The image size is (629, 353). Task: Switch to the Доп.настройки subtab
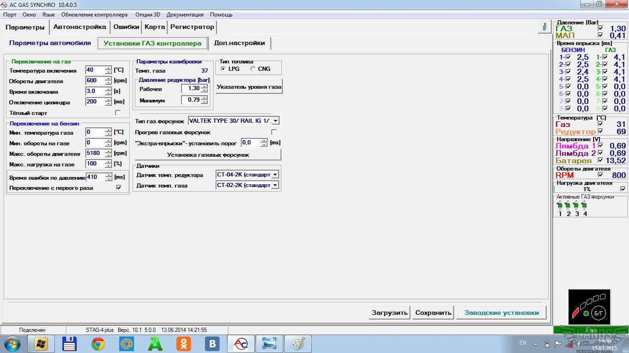[x=239, y=43]
